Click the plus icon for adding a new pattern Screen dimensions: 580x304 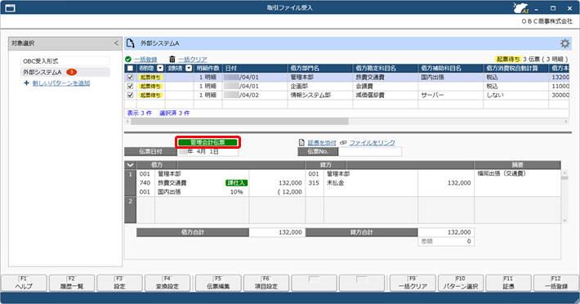click(x=26, y=83)
